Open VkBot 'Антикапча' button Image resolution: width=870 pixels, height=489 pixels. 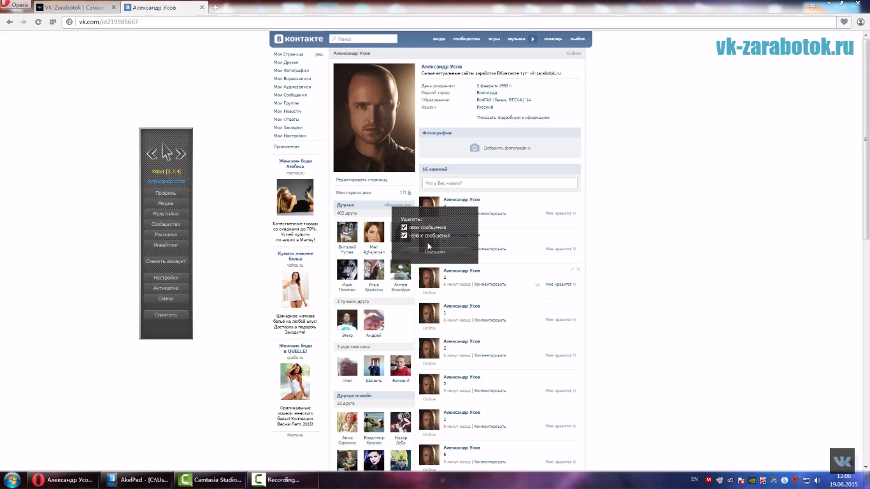click(166, 288)
